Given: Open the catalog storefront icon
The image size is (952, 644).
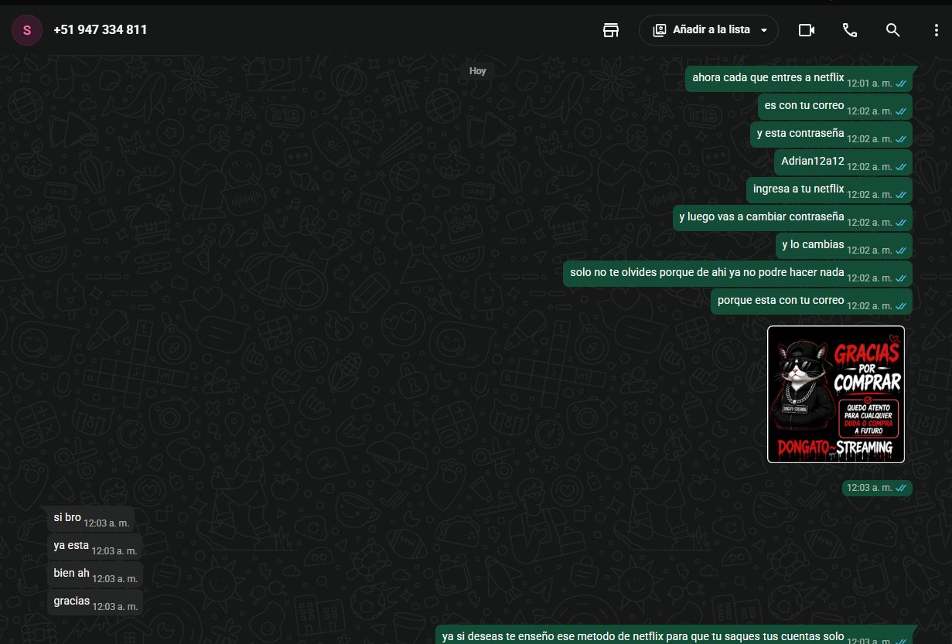Looking at the screenshot, I should point(611,30).
